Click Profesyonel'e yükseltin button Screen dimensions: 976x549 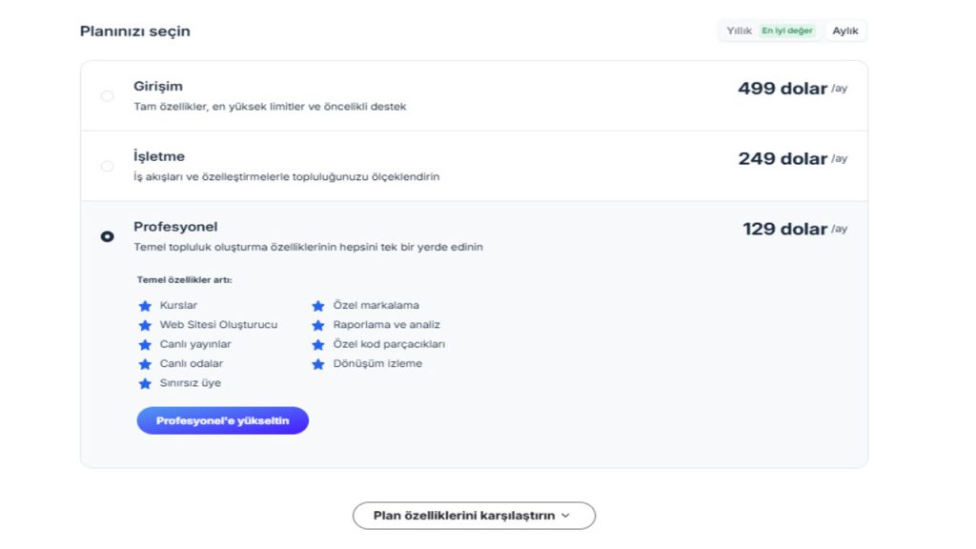click(222, 420)
